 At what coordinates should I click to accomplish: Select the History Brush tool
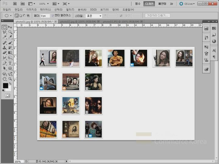tap(10, 48)
